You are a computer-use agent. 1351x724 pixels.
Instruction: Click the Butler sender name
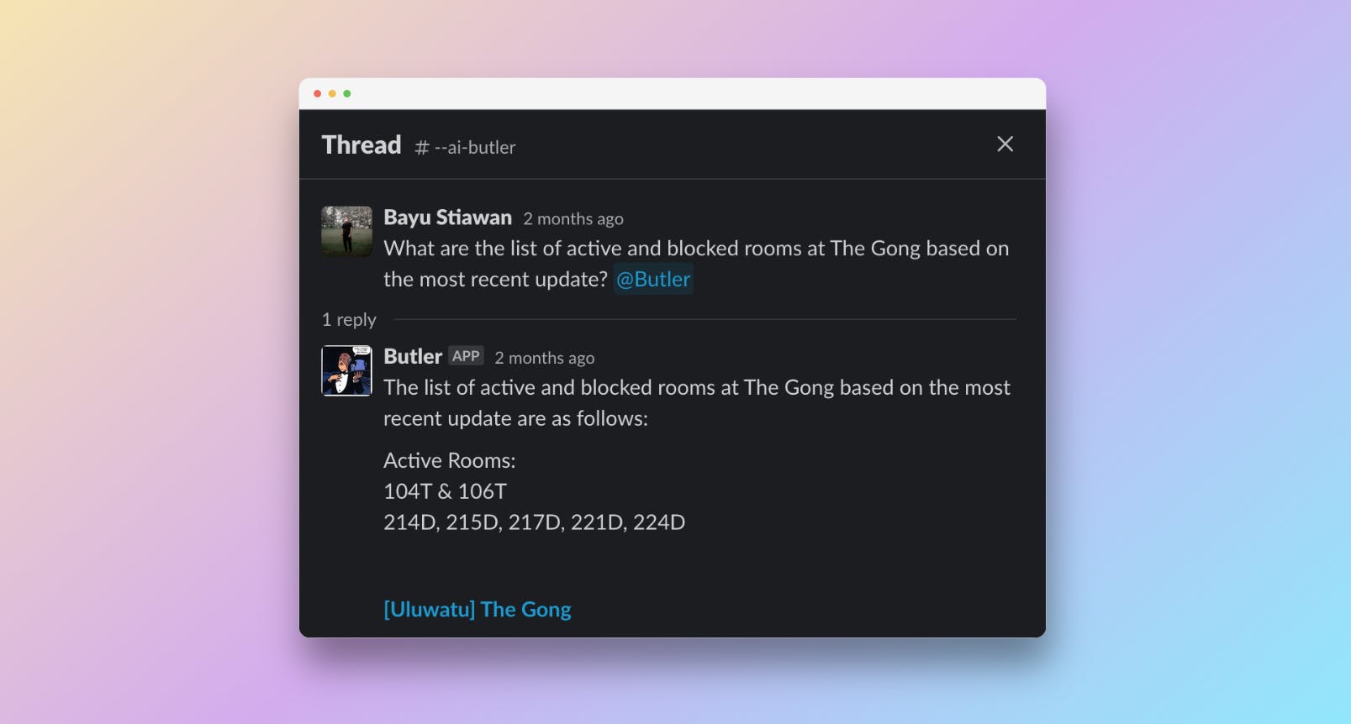pyautogui.click(x=413, y=356)
